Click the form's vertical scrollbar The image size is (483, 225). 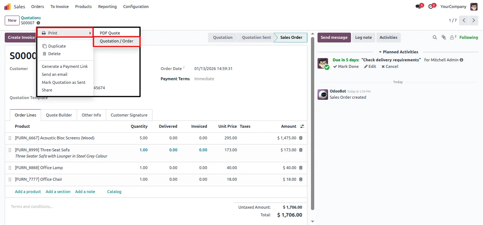tap(312, 123)
